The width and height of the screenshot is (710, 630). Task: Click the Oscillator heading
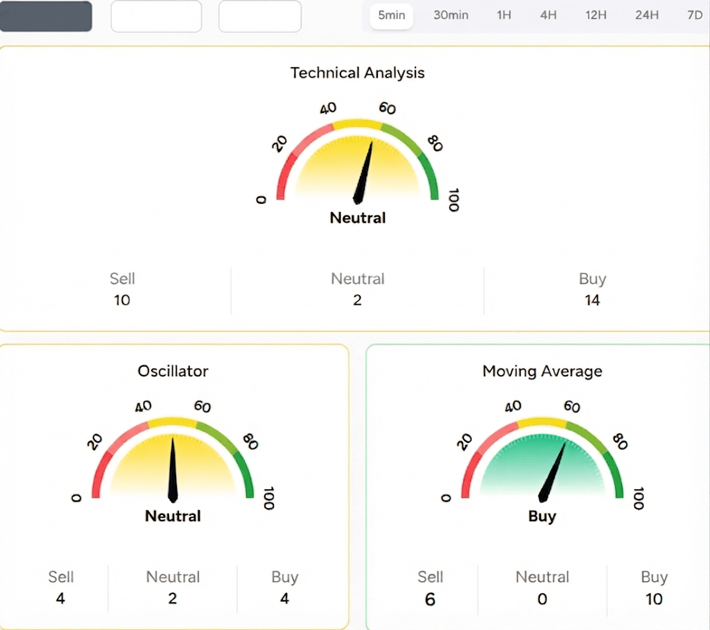pos(173,371)
